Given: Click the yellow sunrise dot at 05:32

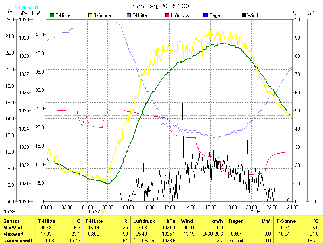Looking at the screenshot, I should click(103, 211).
